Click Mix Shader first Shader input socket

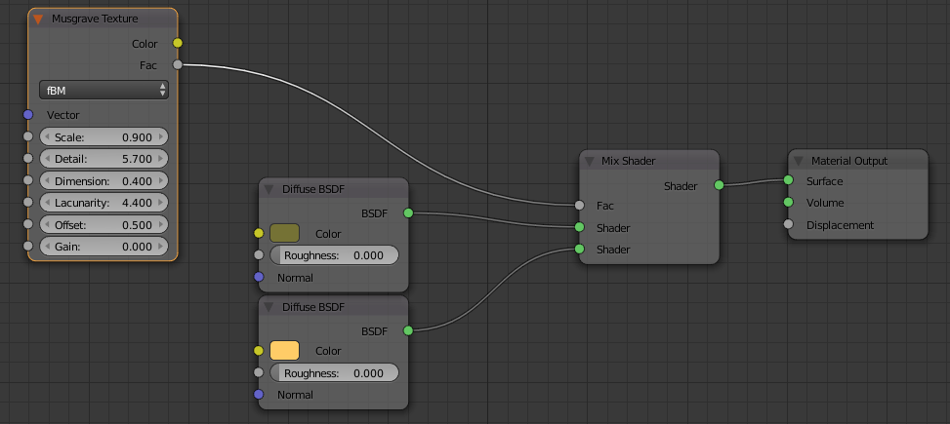click(579, 227)
